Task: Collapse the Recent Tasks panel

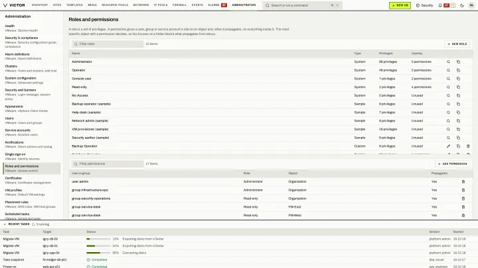Action: (x=5, y=224)
